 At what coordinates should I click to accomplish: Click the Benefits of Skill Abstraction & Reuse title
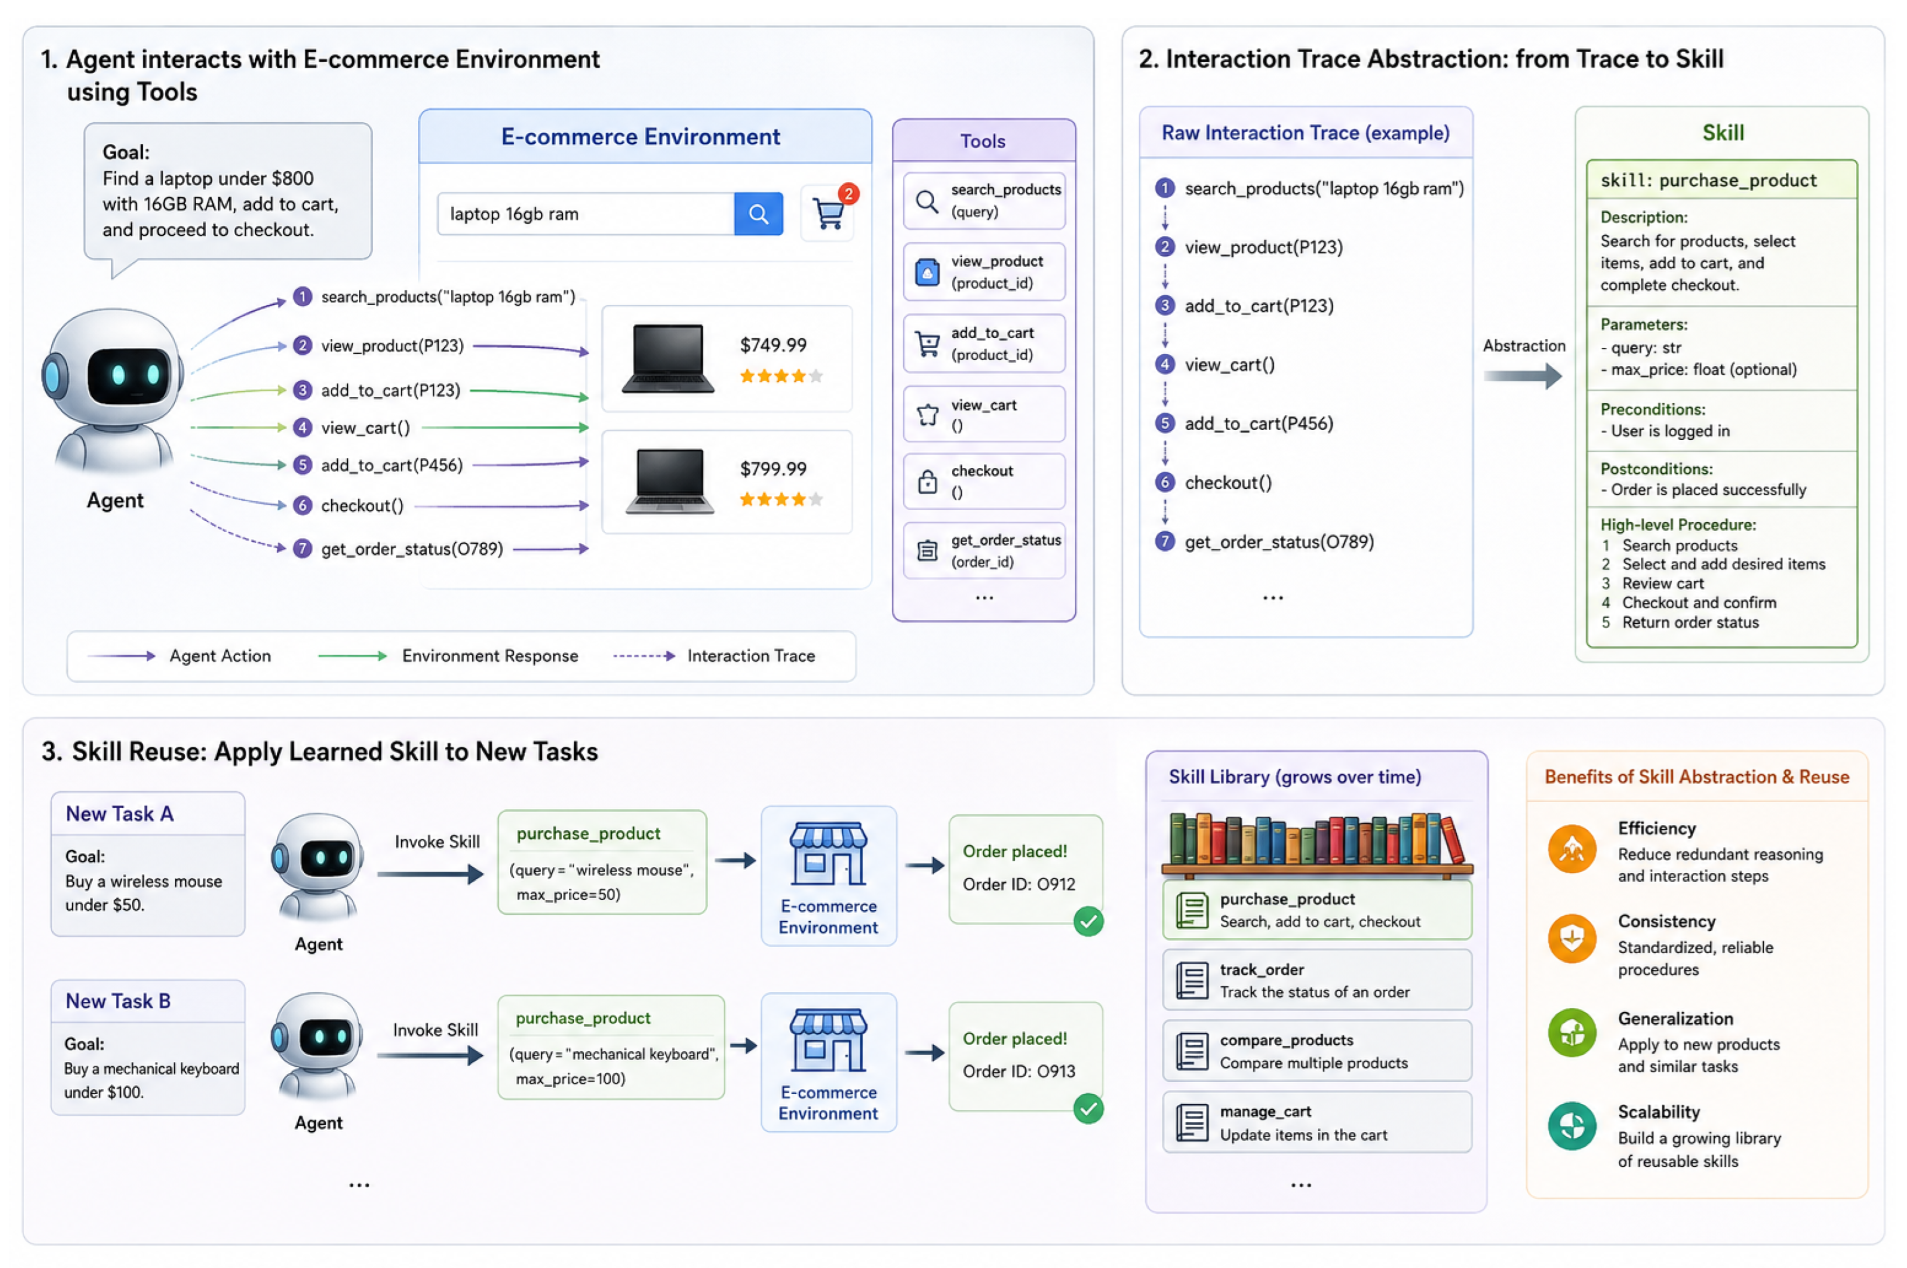click(1696, 776)
